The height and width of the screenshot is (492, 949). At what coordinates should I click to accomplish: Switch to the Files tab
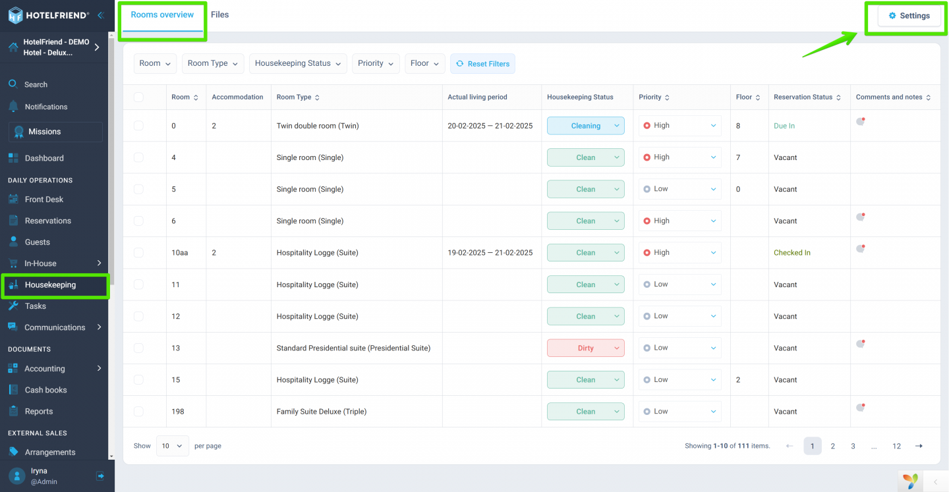click(220, 14)
